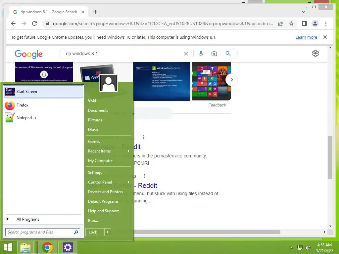Switch to Chrome on the taskbar

pyautogui.click(x=47, y=247)
